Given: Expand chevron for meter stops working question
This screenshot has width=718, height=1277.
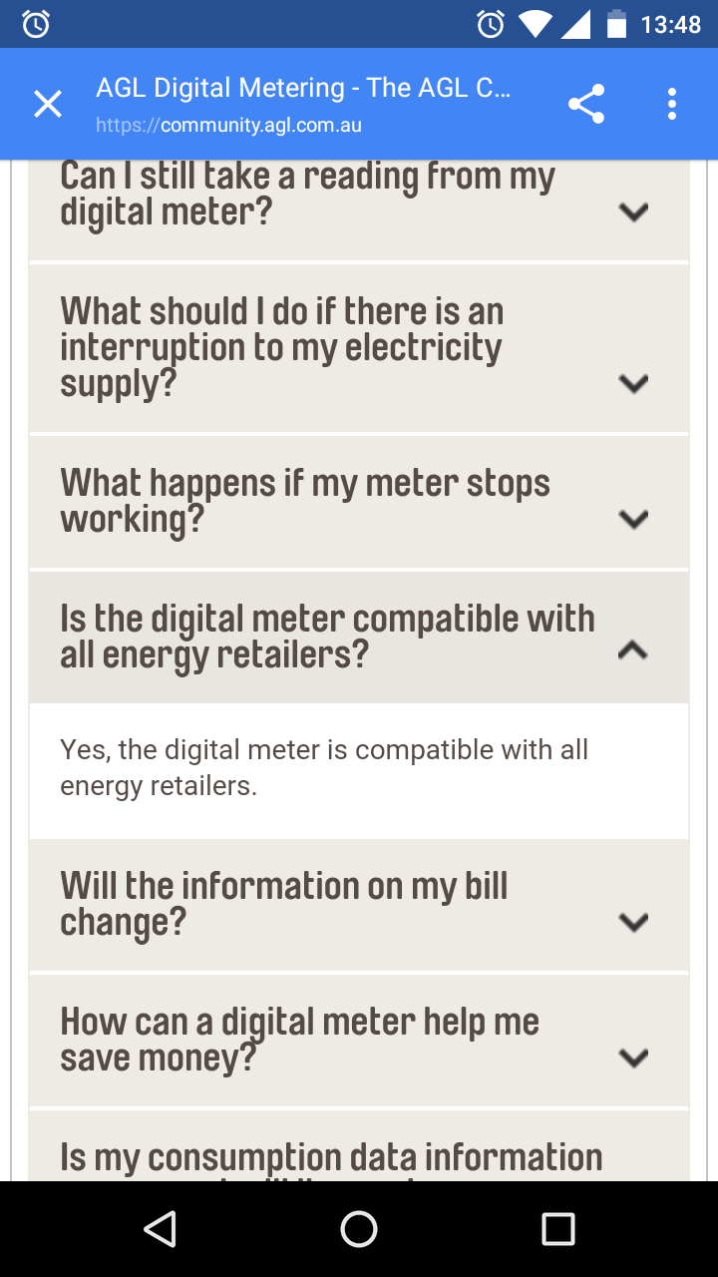Looking at the screenshot, I should tap(633, 519).
